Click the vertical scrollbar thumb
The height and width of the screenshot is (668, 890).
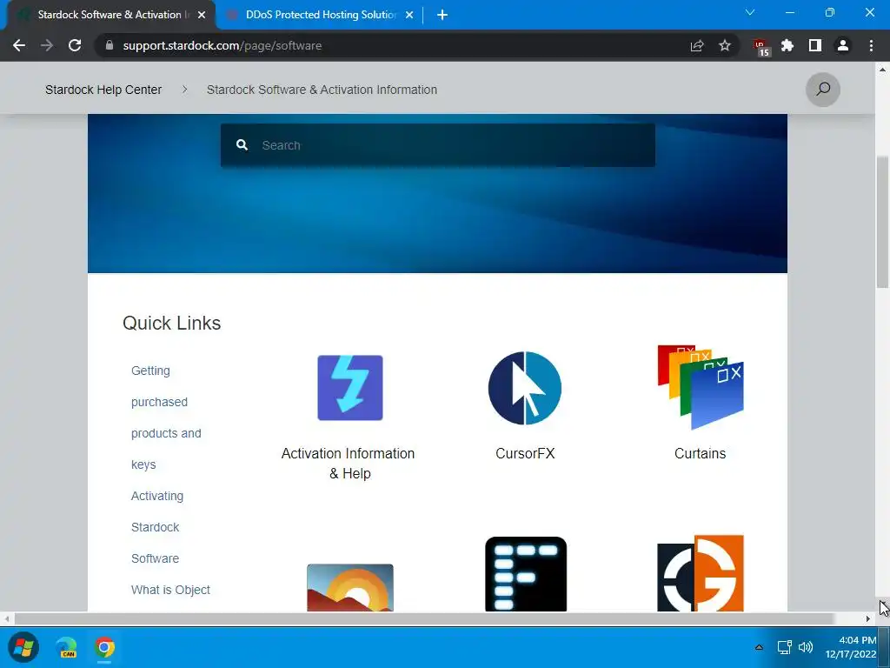[x=882, y=222]
